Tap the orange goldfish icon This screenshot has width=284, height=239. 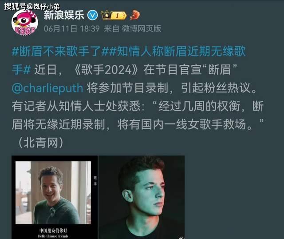(x=135, y=15)
